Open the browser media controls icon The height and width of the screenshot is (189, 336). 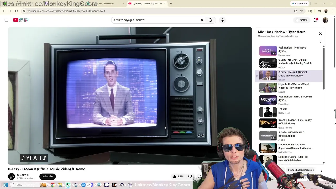[319, 11]
